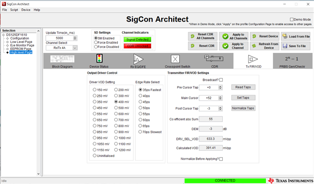Select Configuration in the tree
This screenshot has height=184, width=314.
[20, 38]
